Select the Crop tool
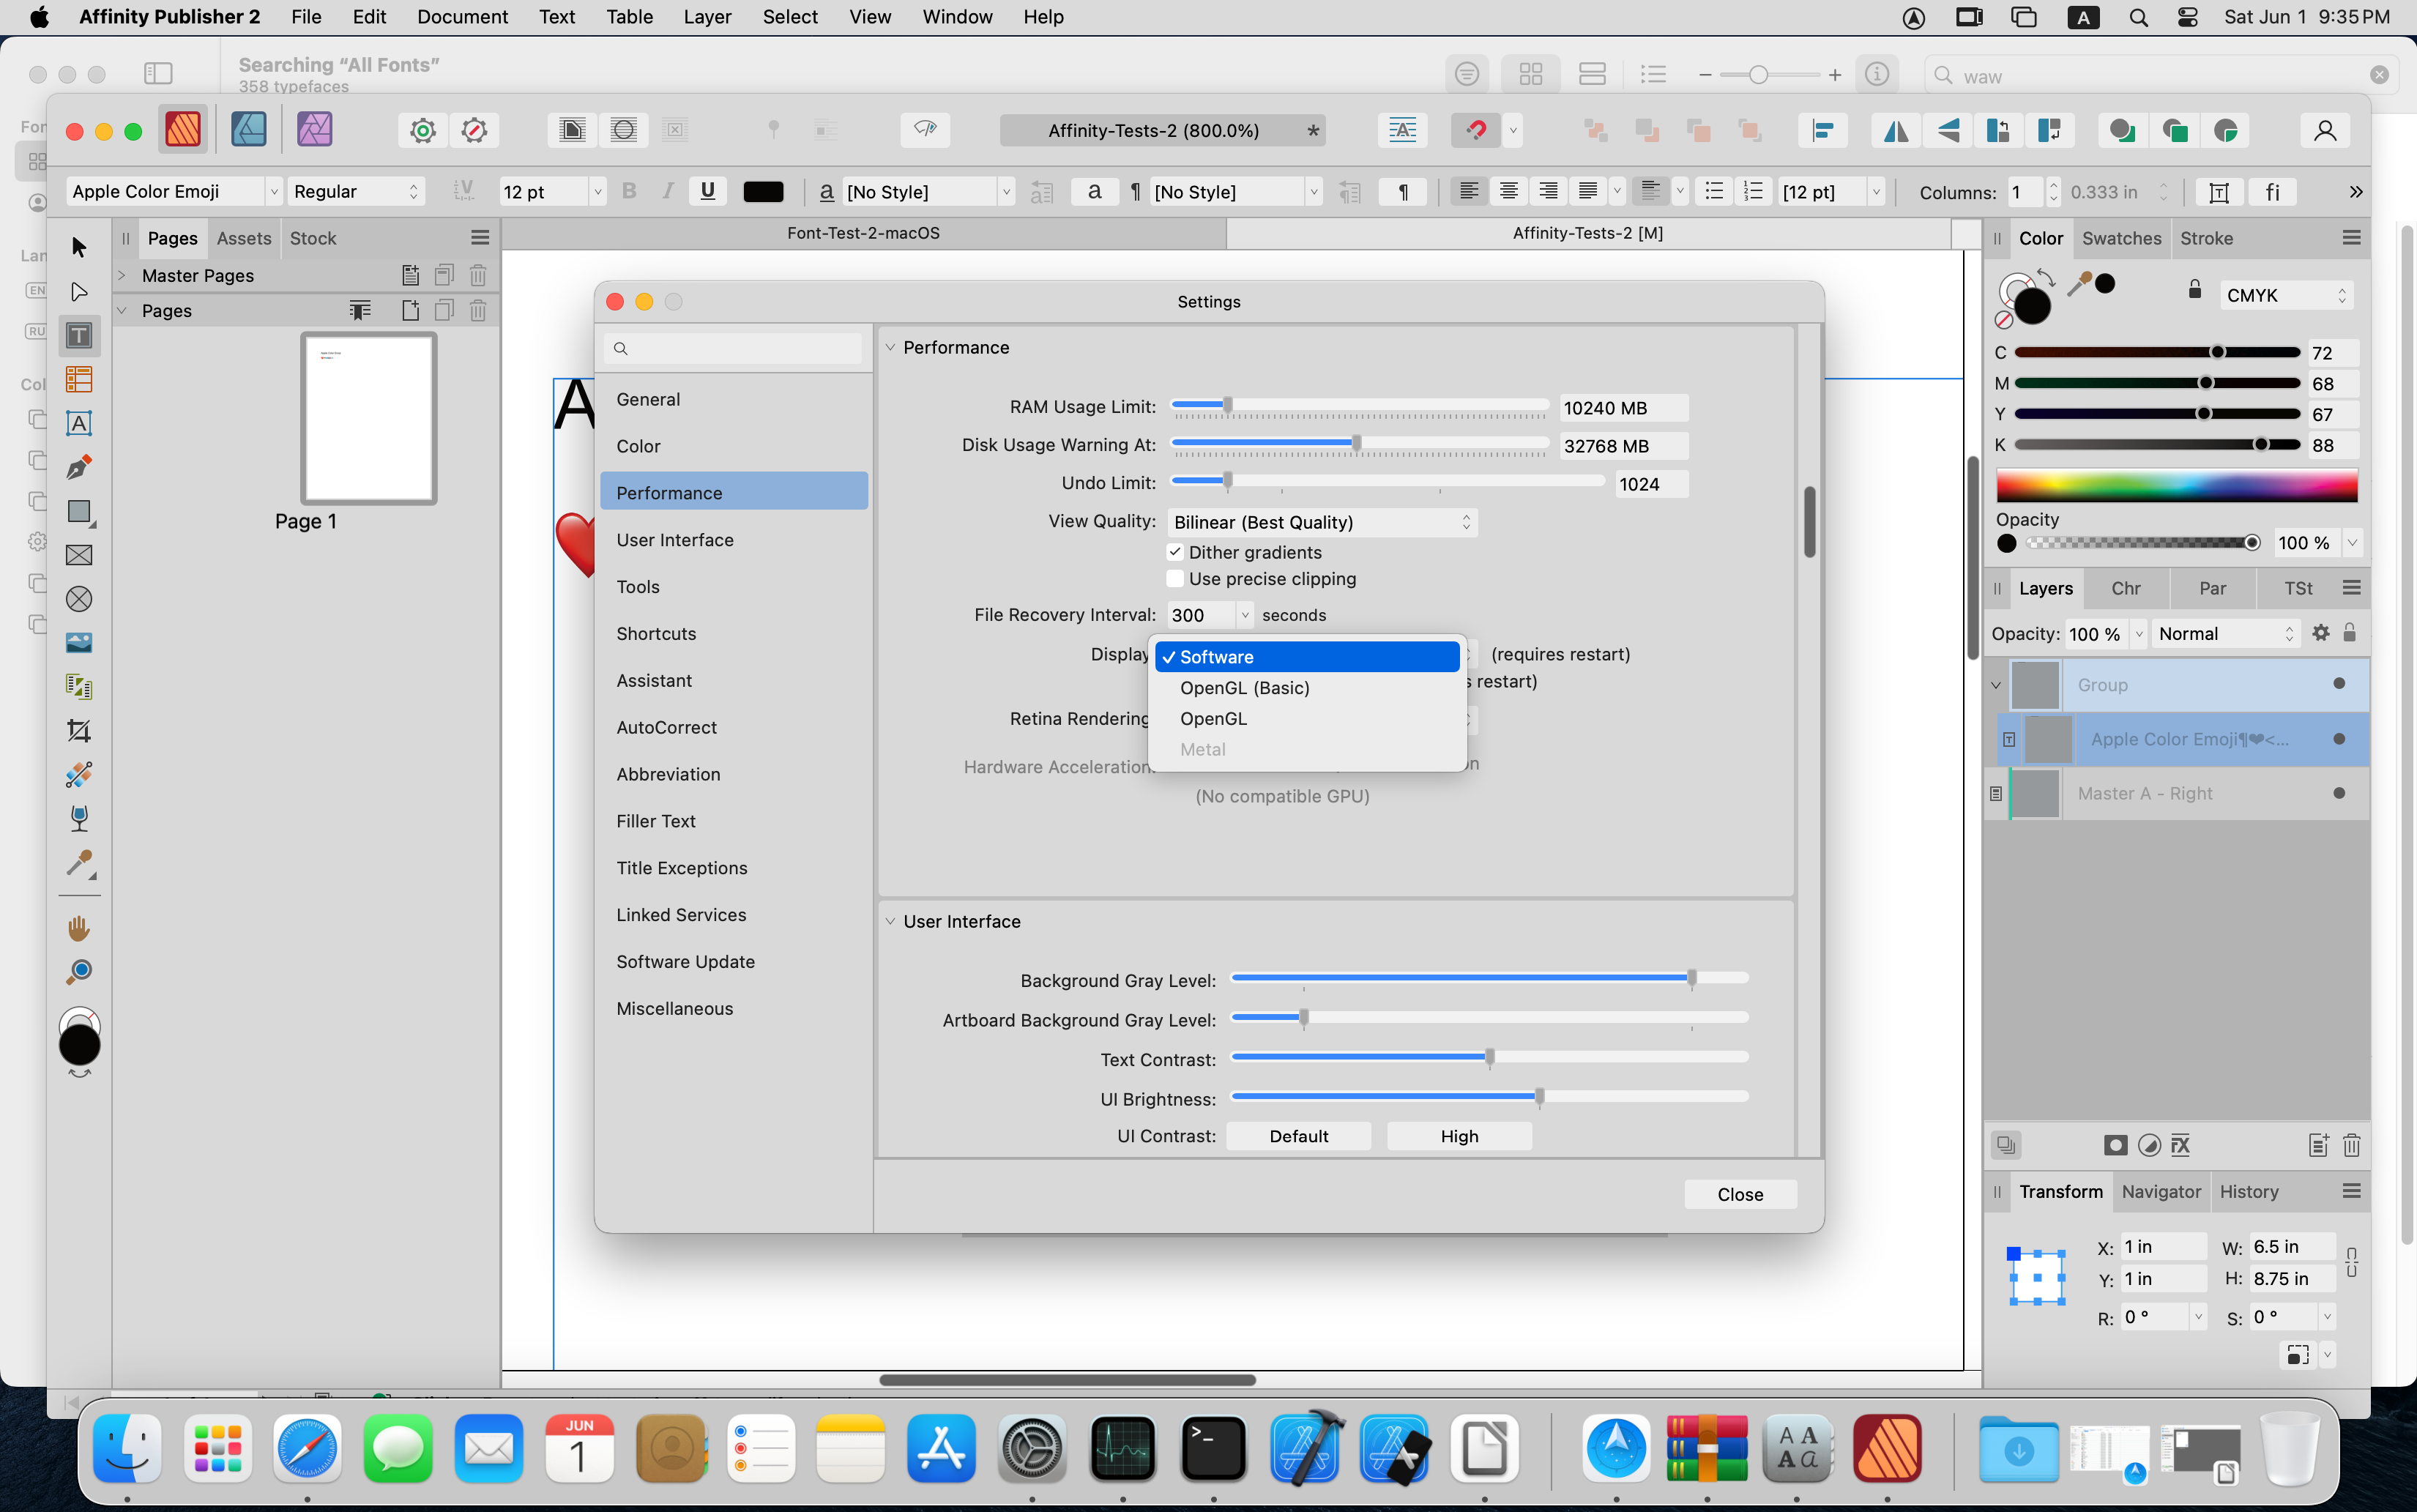 [x=79, y=731]
